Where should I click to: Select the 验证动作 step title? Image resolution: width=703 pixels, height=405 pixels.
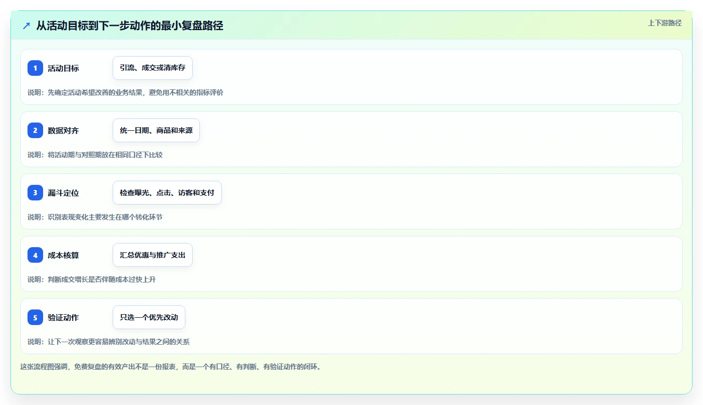tap(63, 317)
